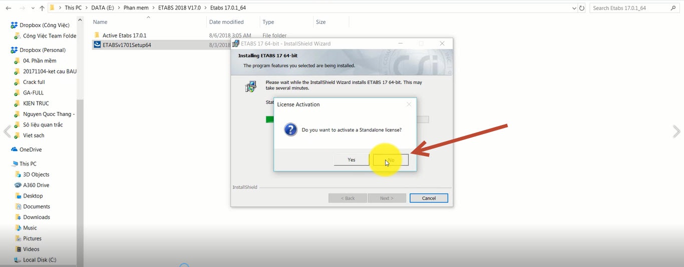The width and height of the screenshot is (684, 267).
Task: Open GA-FULL folder
Action: pyautogui.click(x=33, y=93)
